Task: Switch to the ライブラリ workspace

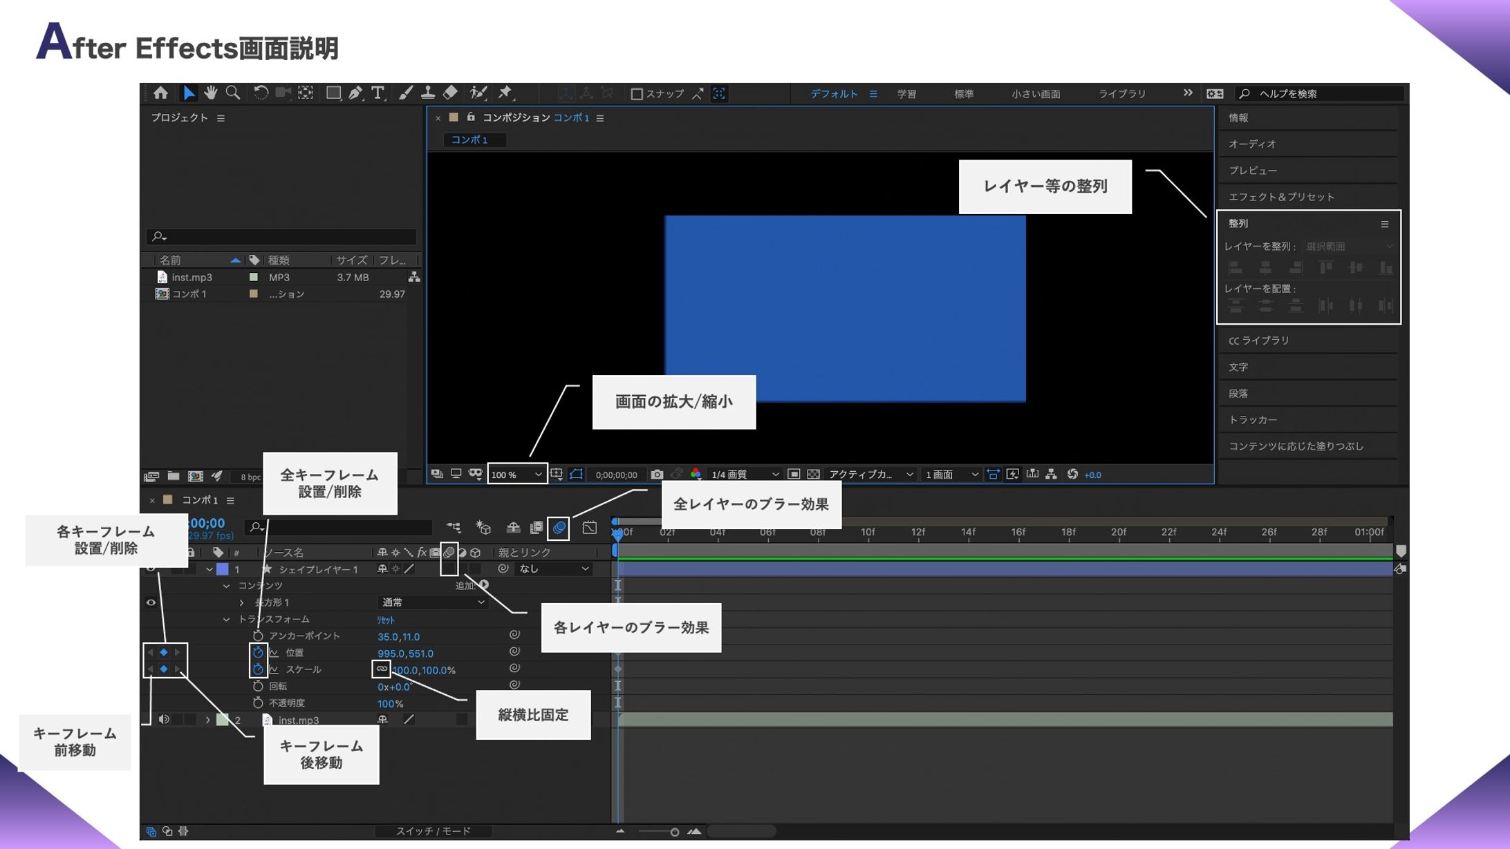Action: (x=1122, y=94)
